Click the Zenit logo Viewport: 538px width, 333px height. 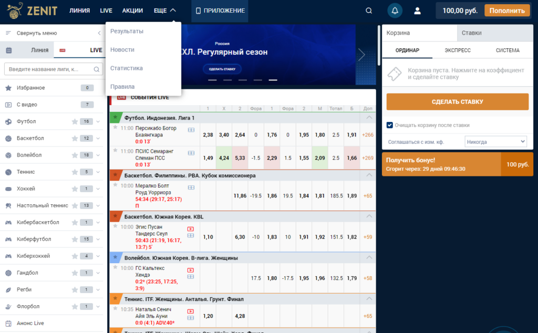[32, 11]
